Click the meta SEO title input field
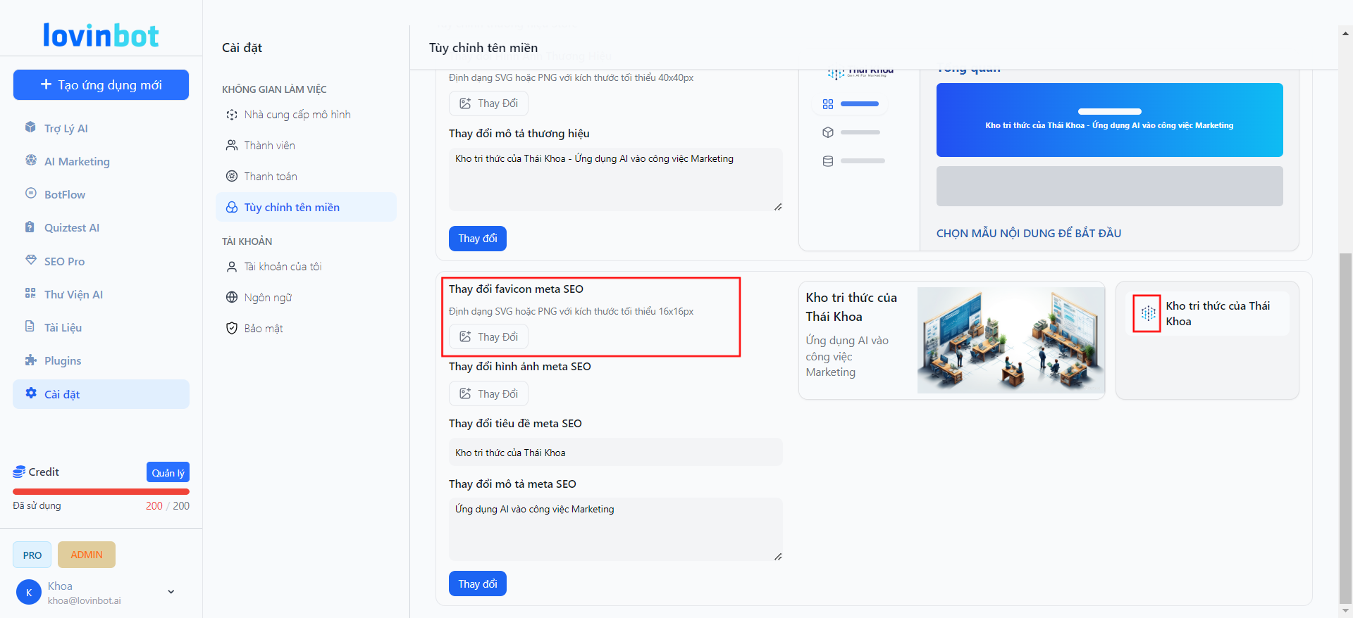The width and height of the screenshot is (1353, 618). [615, 452]
